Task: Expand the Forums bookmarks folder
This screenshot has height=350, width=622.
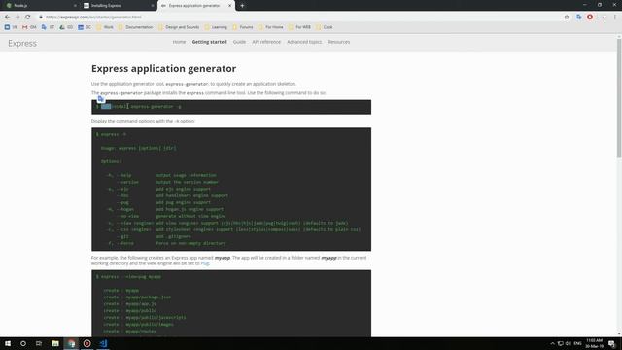Action: (x=242, y=27)
